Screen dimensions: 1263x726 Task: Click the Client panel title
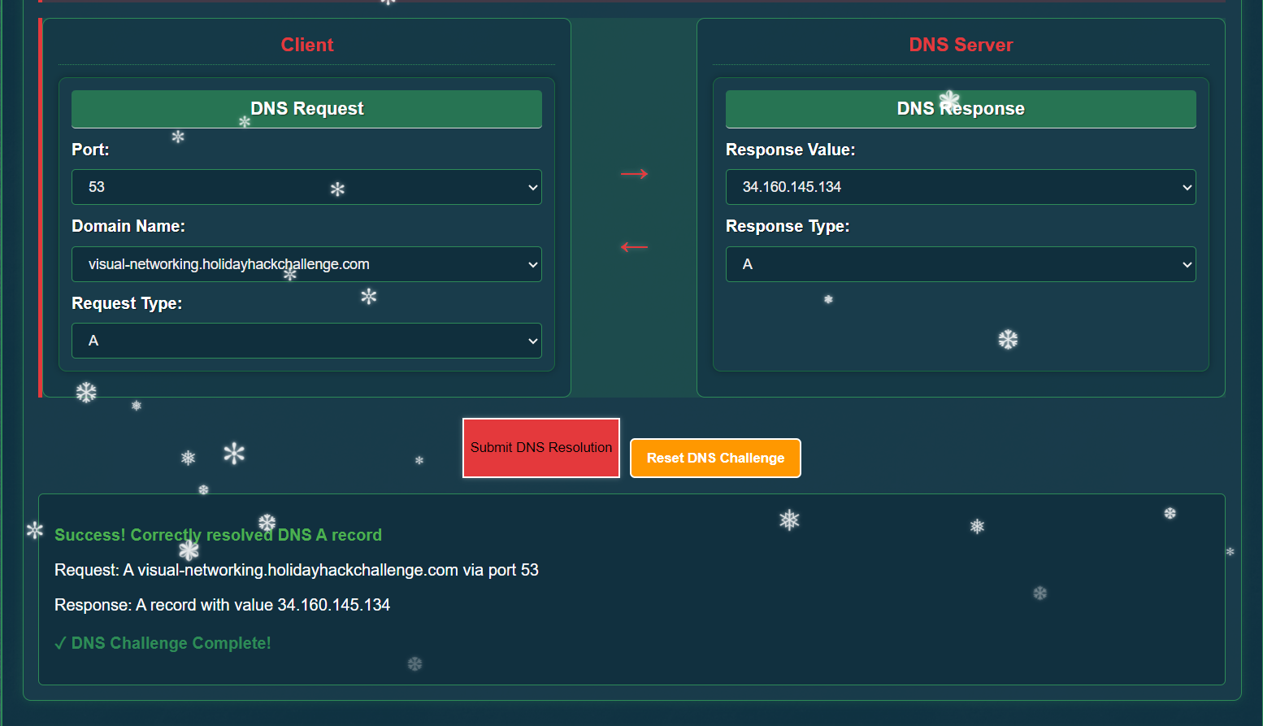(x=307, y=45)
